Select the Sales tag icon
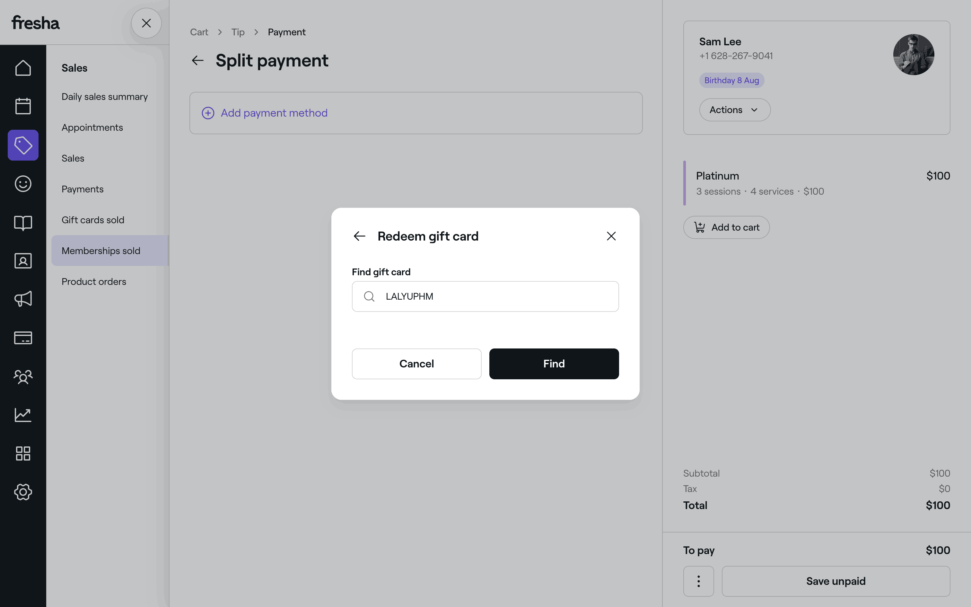This screenshot has width=971, height=607. pos(23,145)
